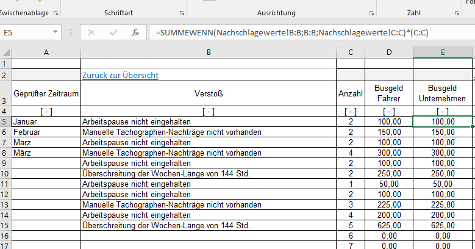
Task: Click the 'Busgeld Fahrer' header cell
Action: (x=389, y=93)
